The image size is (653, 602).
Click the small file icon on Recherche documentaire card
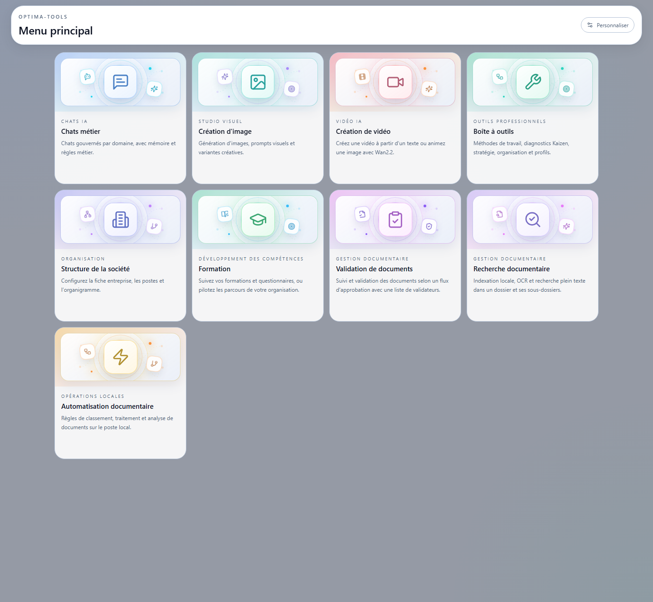[499, 214]
